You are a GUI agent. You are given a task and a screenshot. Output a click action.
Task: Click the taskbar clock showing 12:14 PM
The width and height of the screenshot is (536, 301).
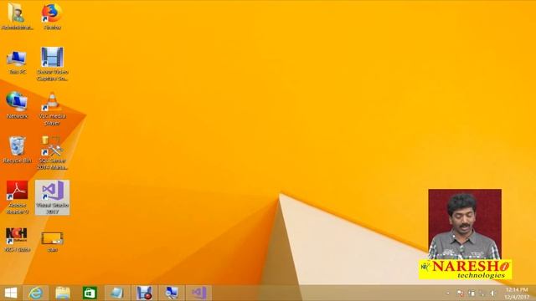(x=517, y=293)
